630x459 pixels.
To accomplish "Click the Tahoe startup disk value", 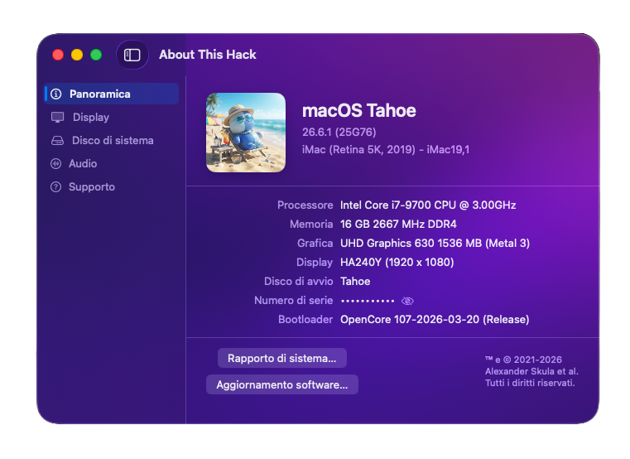I will tap(355, 281).
